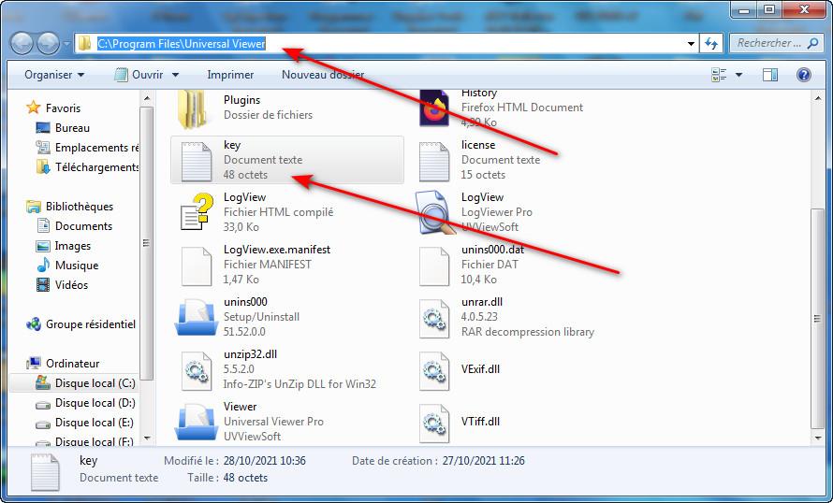Click the Ouvrir toolbar button

[139, 75]
